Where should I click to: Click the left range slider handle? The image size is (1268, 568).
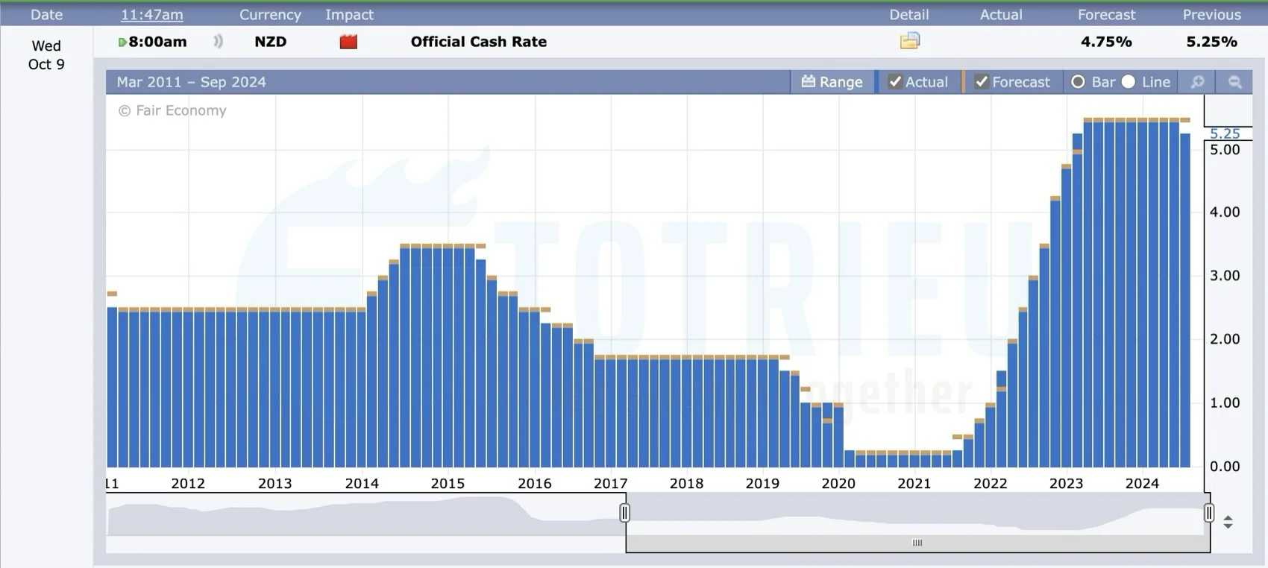pos(625,512)
